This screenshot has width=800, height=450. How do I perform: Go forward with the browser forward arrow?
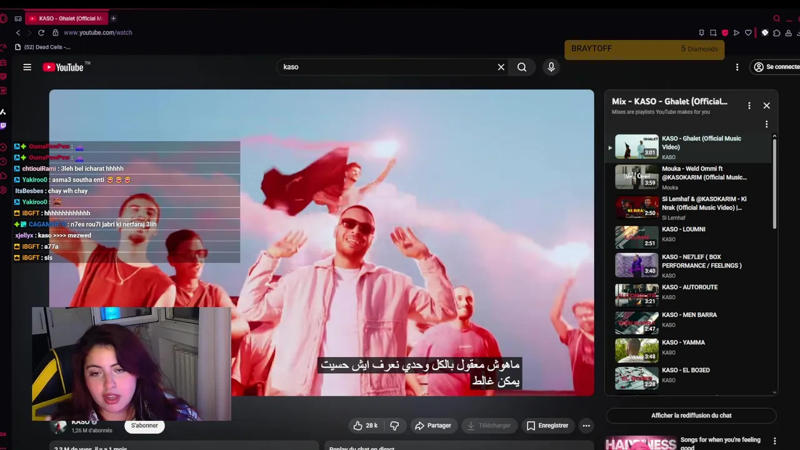tap(29, 32)
